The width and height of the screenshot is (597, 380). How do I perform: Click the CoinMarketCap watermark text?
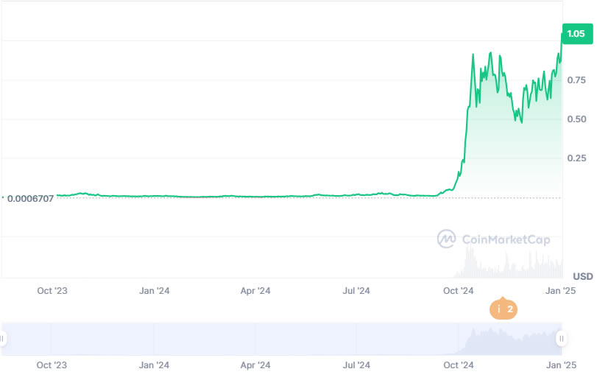(x=505, y=239)
